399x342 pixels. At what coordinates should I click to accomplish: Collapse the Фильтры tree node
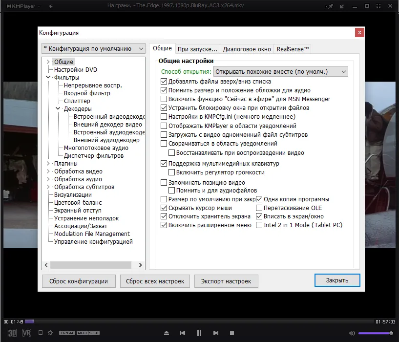tap(48, 77)
